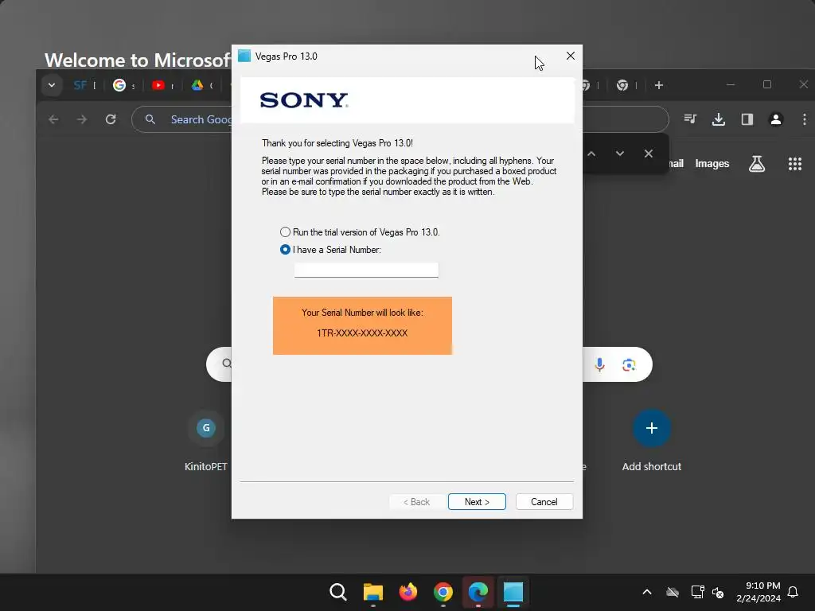Image resolution: width=815 pixels, height=611 pixels.
Task: Open the Chrome tab search dropdown arrow
Action: point(52,85)
